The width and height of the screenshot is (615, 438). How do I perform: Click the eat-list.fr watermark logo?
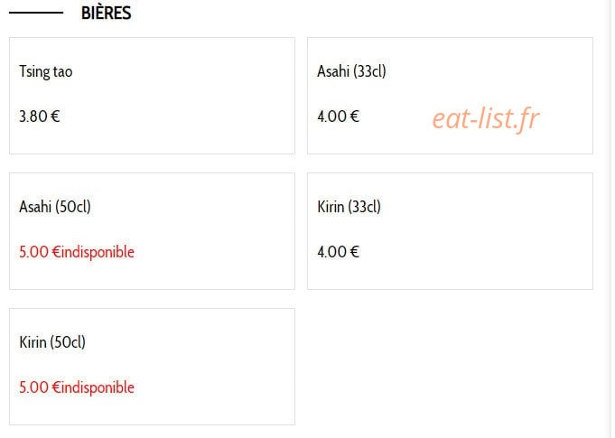[486, 118]
